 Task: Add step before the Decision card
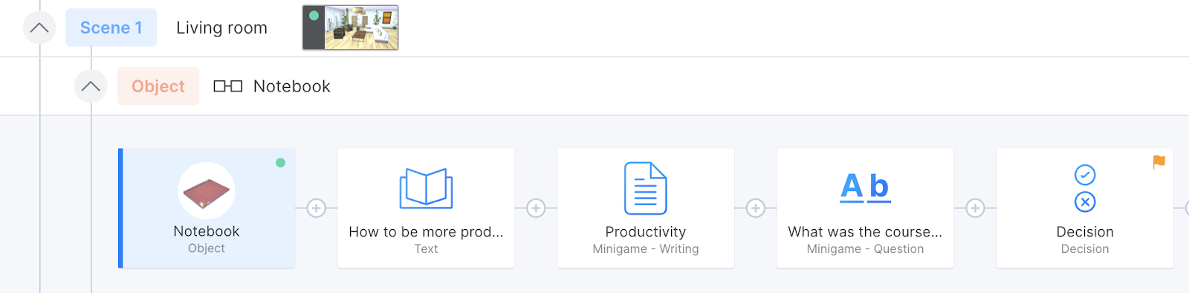[975, 208]
